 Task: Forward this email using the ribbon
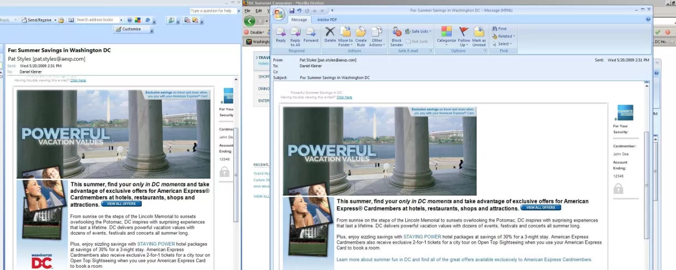[310, 34]
